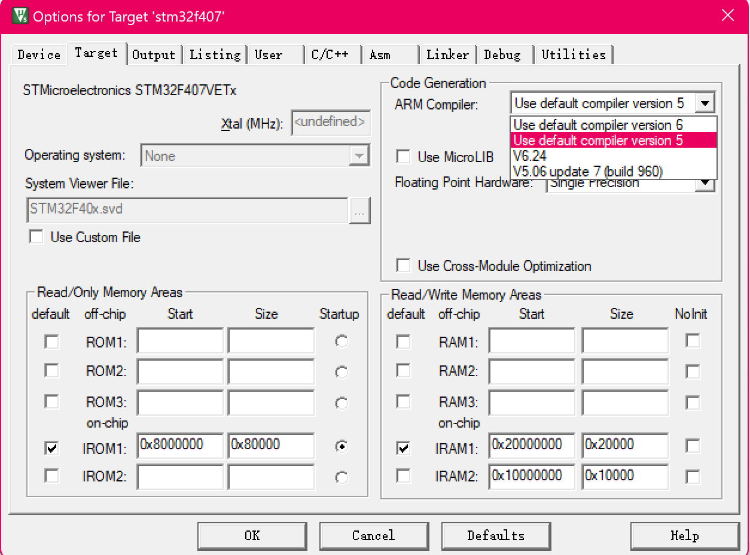Enable NoInit for RAM1

click(x=693, y=341)
